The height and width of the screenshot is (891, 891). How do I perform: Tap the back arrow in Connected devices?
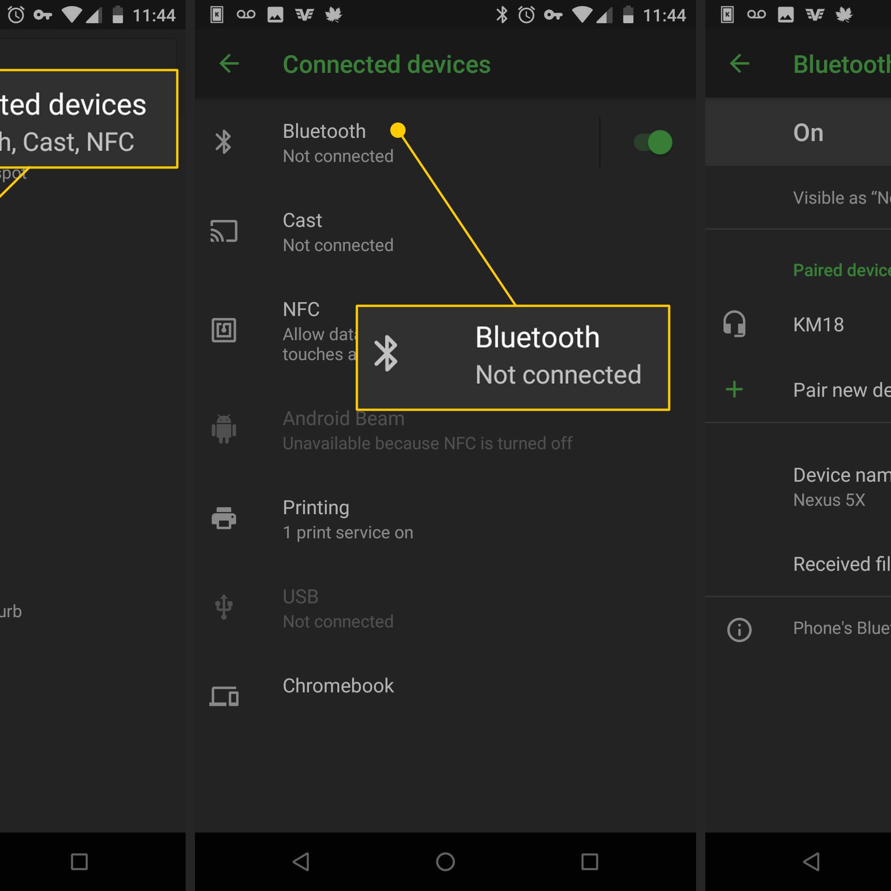(229, 64)
